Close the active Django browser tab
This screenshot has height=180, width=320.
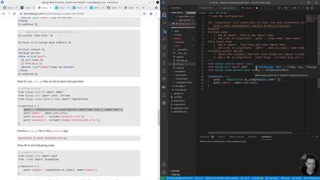click(x=51, y=8)
